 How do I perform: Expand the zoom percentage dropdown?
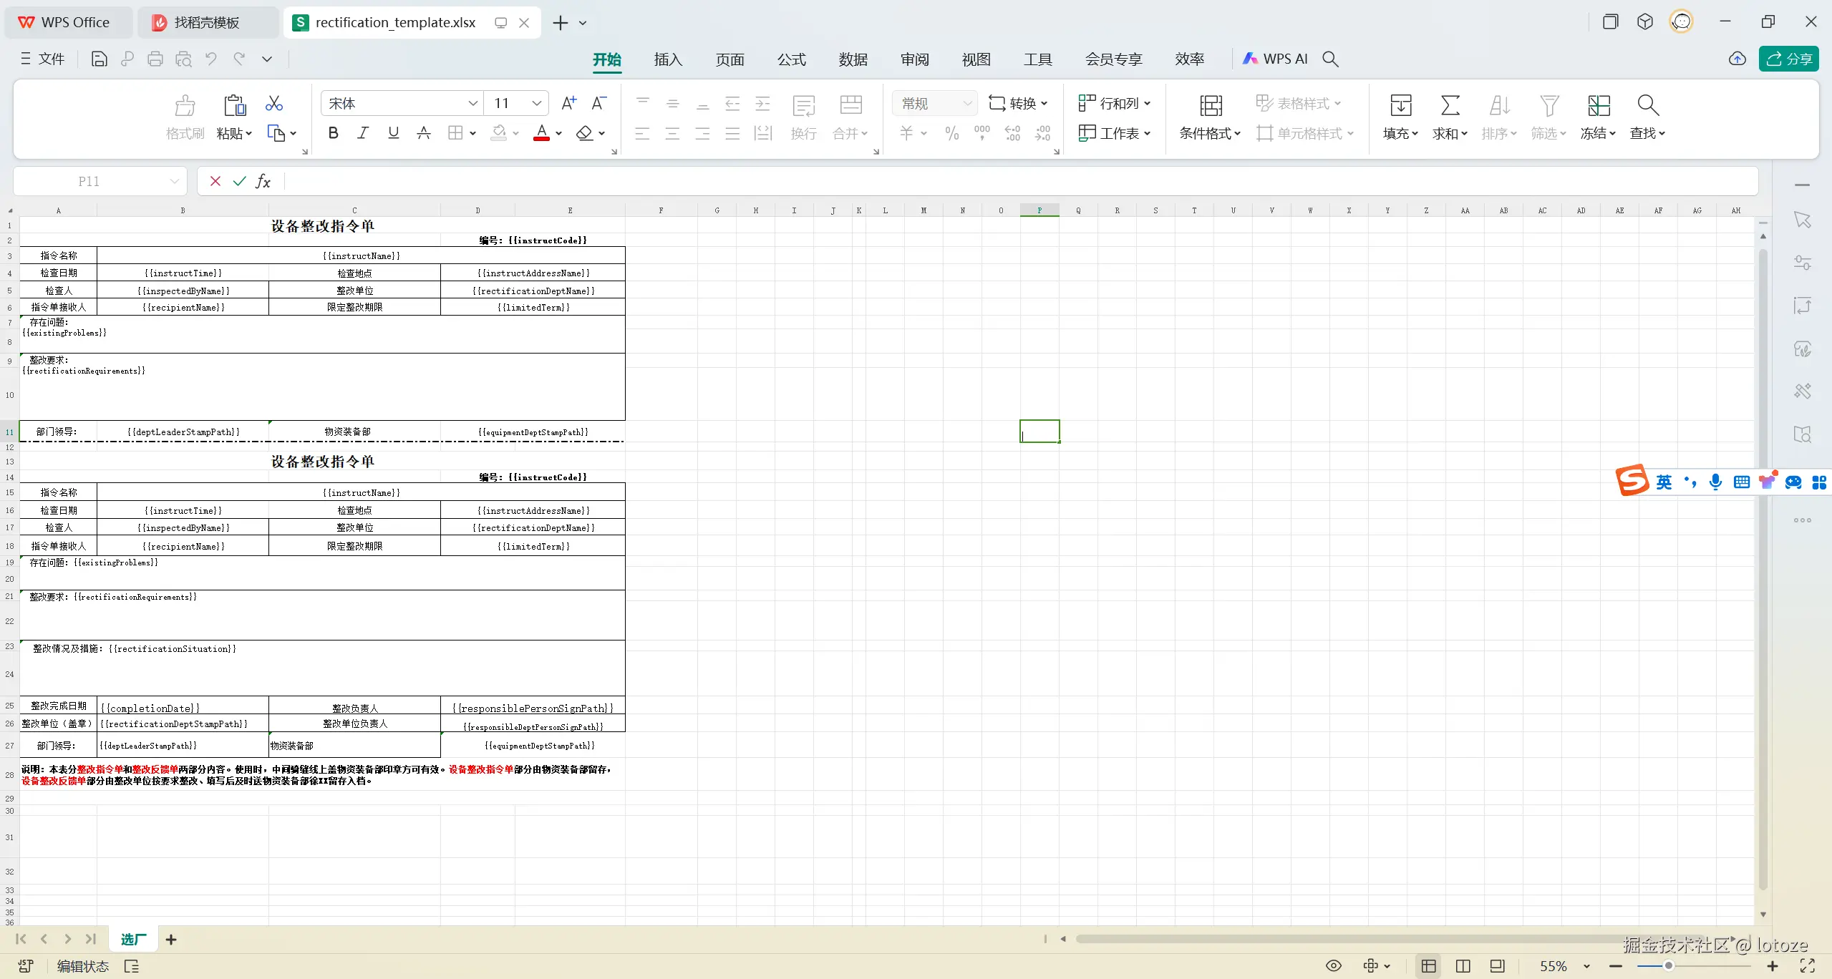[x=1587, y=966]
